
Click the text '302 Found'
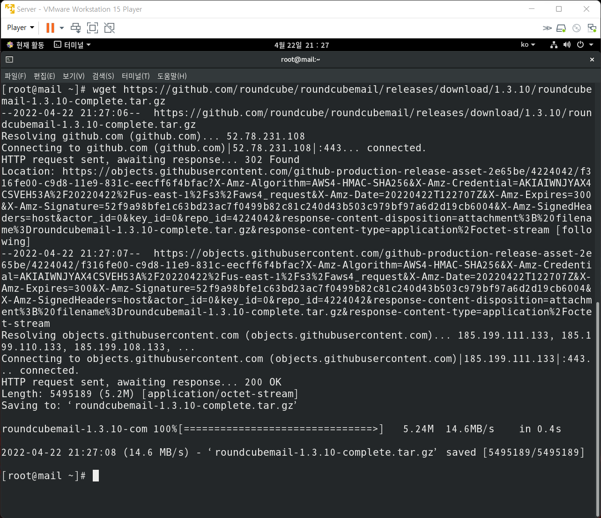click(x=272, y=160)
